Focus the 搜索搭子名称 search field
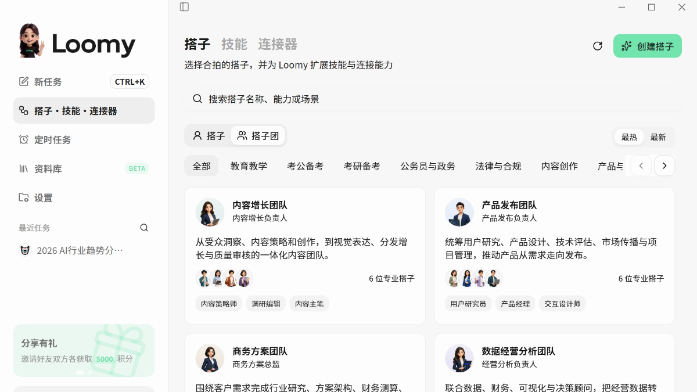The image size is (697, 392). tap(433, 99)
